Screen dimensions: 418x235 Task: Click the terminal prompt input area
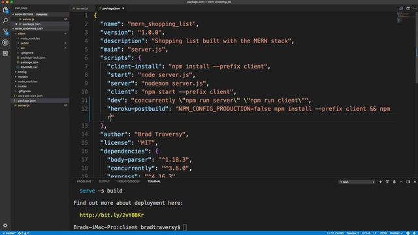pyautogui.click(x=185, y=227)
